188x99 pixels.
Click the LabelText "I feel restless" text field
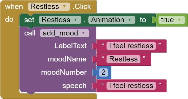point(131,46)
